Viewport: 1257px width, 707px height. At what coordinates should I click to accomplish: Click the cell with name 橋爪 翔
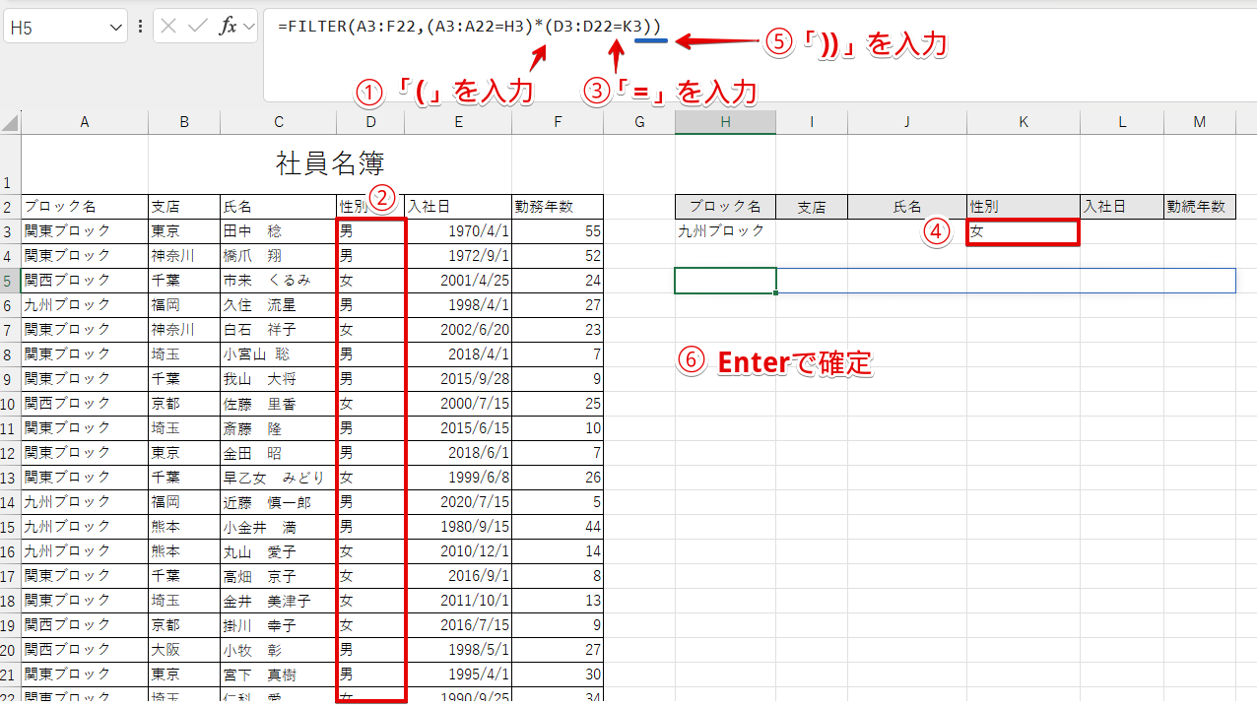tap(279, 256)
